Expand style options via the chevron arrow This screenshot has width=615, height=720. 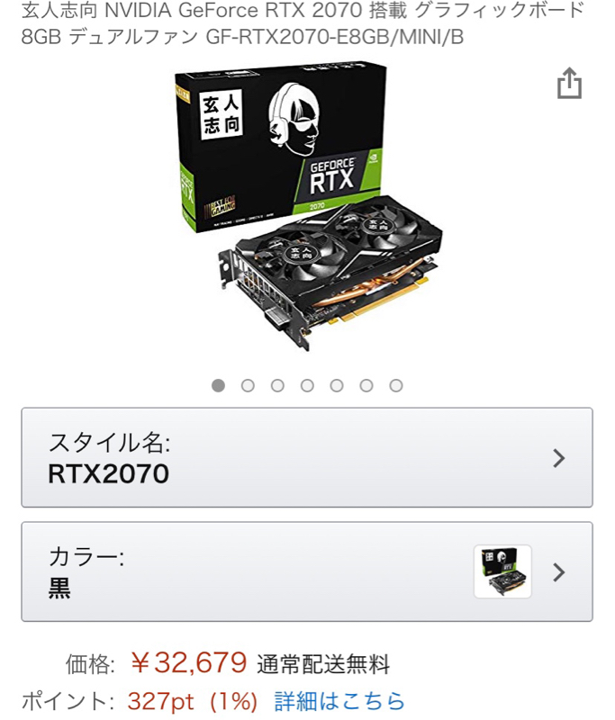click(x=559, y=458)
